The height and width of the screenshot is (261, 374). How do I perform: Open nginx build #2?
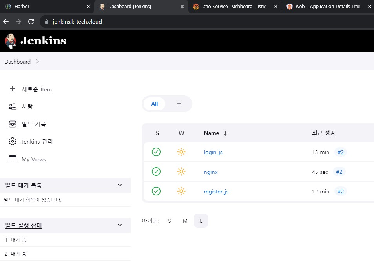click(339, 172)
